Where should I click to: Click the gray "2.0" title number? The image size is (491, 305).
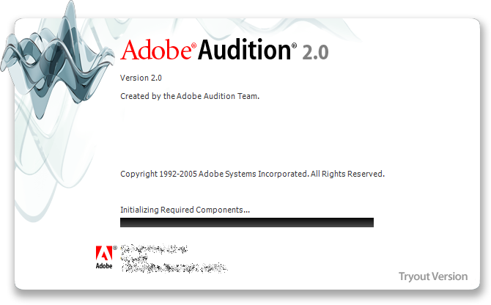coord(315,52)
